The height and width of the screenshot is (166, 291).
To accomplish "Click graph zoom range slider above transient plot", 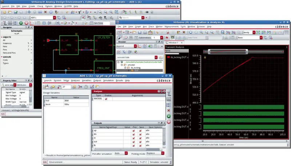I will click(228, 51).
